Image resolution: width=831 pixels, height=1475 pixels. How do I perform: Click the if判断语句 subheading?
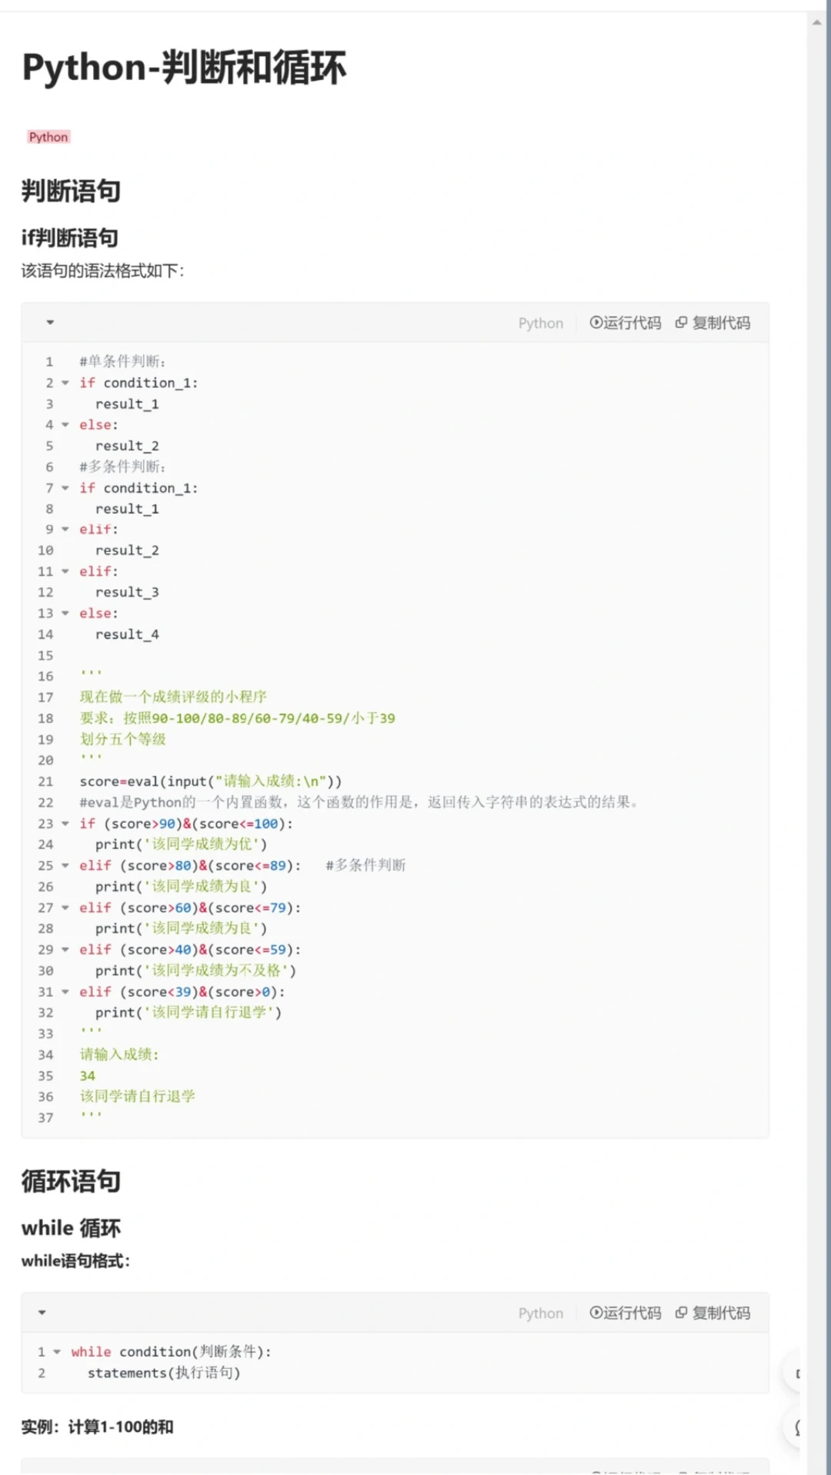coord(70,238)
